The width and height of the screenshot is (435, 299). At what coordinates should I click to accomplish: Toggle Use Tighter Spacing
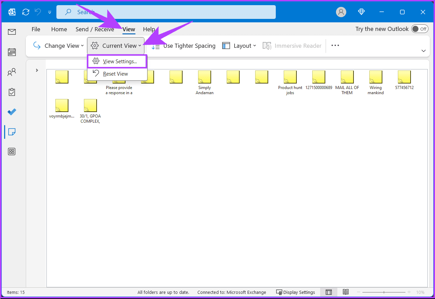click(184, 45)
